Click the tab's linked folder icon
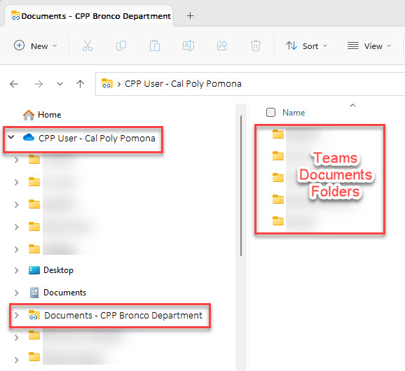The image size is (405, 371). click(15, 15)
